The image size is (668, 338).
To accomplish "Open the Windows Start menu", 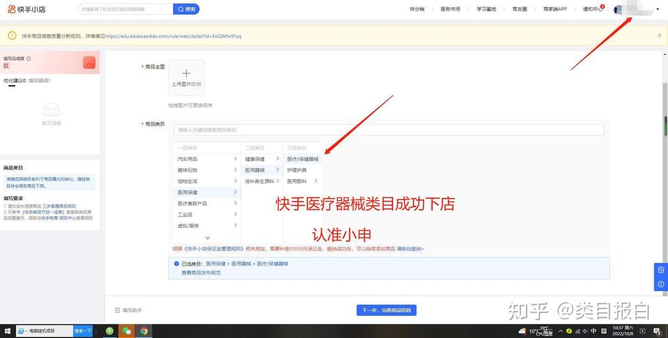I will pyautogui.click(x=7, y=331).
